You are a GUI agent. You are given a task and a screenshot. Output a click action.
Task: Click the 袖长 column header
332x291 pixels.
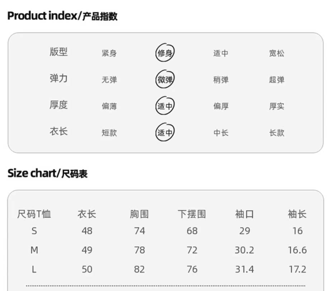click(x=297, y=215)
